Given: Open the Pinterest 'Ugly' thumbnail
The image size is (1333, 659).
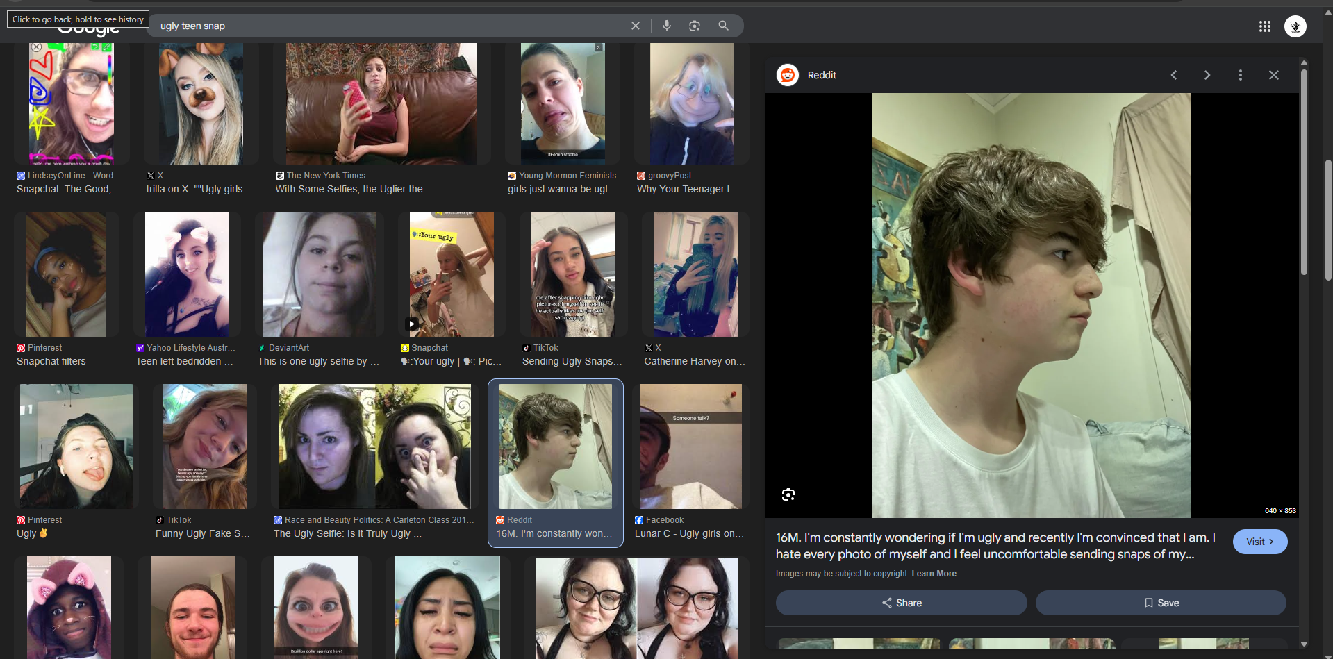Looking at the screenshot, I should pos(76,447).
